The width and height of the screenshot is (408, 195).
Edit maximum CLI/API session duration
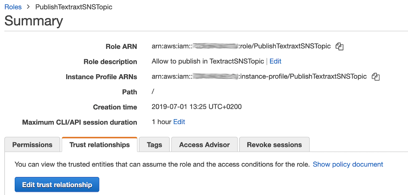tap(179, 122)
